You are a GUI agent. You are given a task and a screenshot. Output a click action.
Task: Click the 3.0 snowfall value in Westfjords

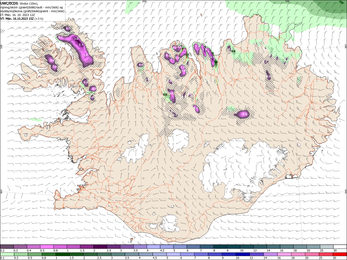(x=76, y=39)
